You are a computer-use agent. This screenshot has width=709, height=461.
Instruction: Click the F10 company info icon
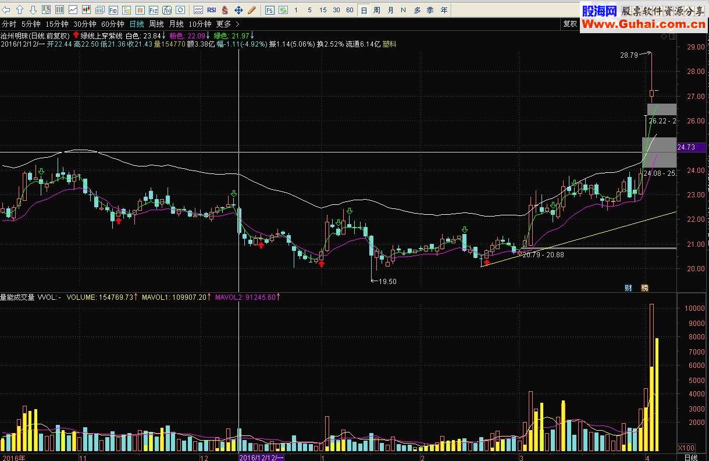(113, 10)
